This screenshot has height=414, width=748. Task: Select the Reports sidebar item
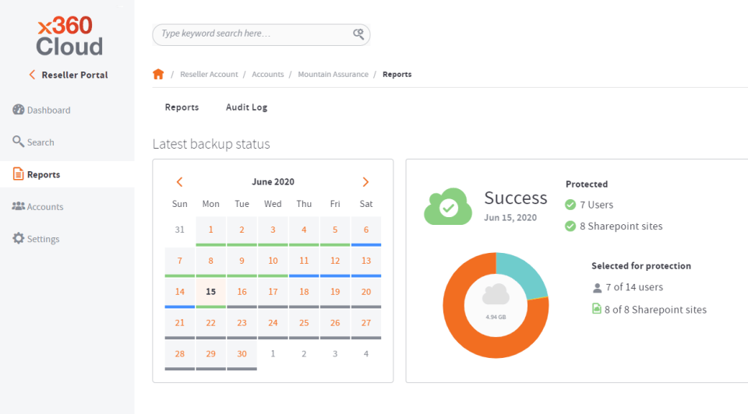click(x=67, y=174)
